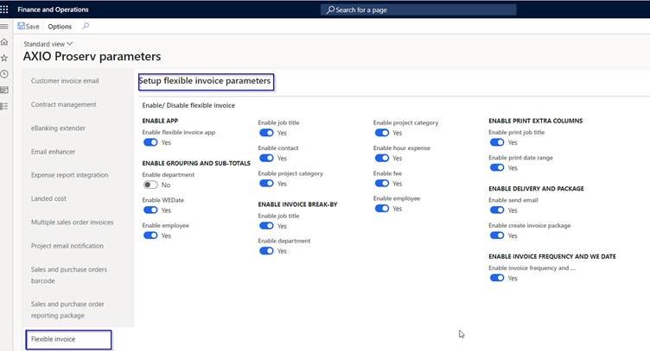Turn on Enable department grouping toggle
The image size is (650, 351).
coord(150,185)
